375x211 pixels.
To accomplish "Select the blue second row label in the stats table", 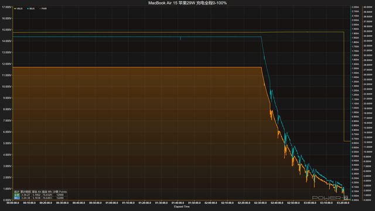I will point(17,198).
